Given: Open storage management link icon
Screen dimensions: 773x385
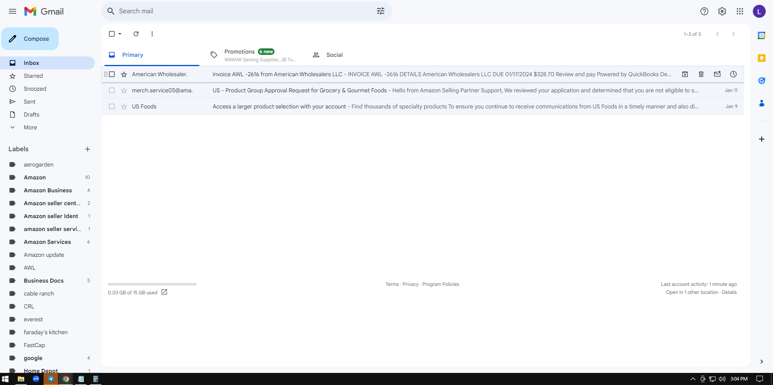Looking at the screenshot, I should coord(164,292).
